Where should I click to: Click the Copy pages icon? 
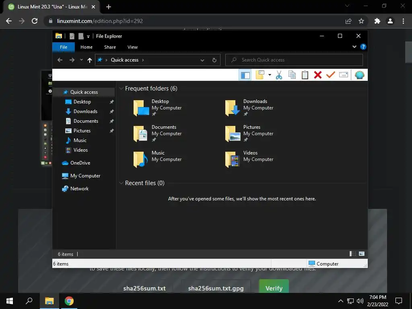tap(292, 75)
